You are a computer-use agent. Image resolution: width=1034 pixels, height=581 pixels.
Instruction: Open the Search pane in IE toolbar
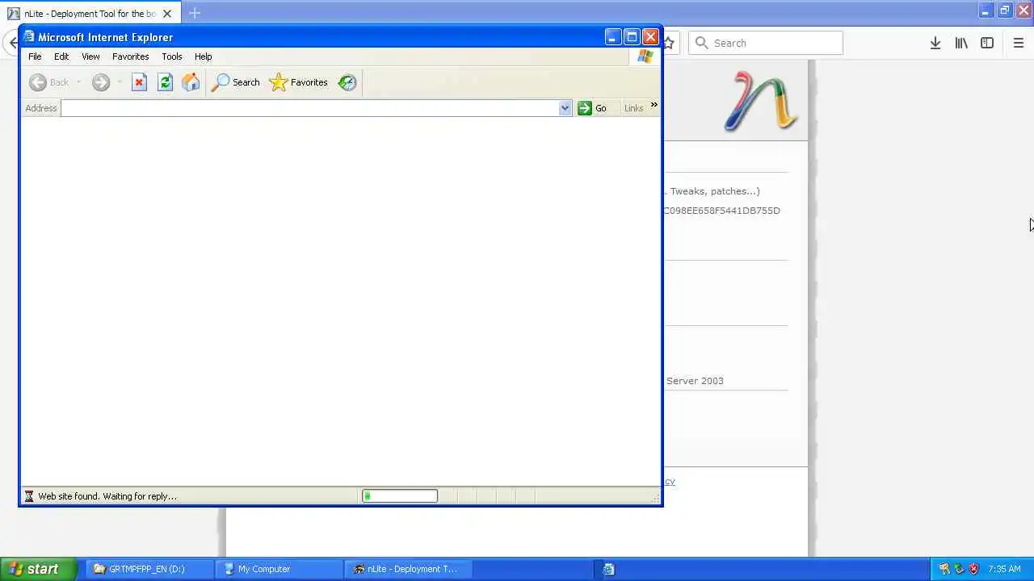pos(235,82)
